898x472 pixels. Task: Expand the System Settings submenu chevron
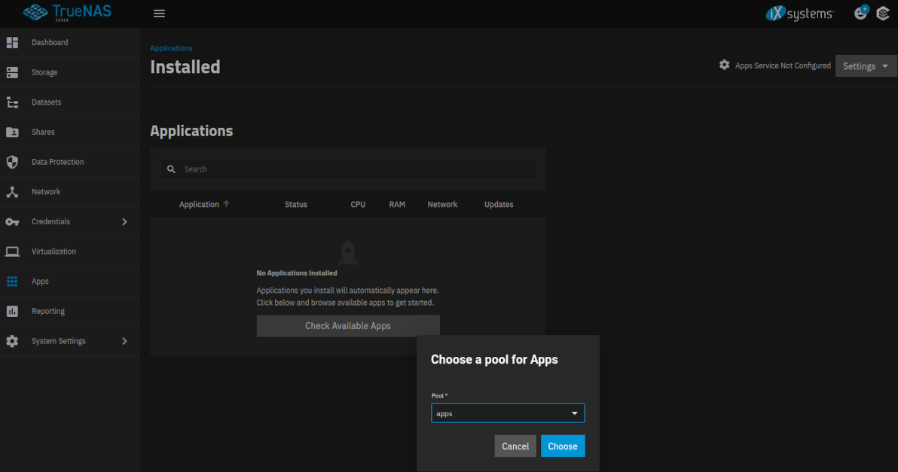coord(124,341)
